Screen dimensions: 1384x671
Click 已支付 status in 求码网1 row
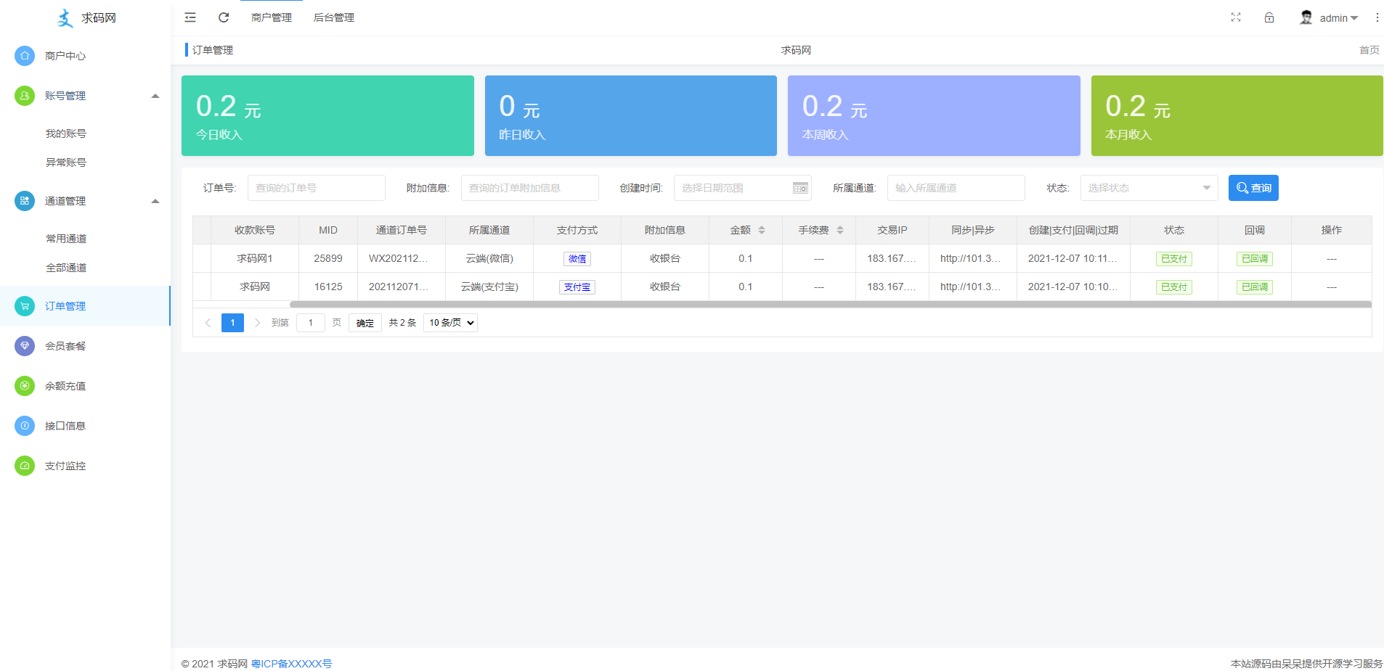point(1174,259)
